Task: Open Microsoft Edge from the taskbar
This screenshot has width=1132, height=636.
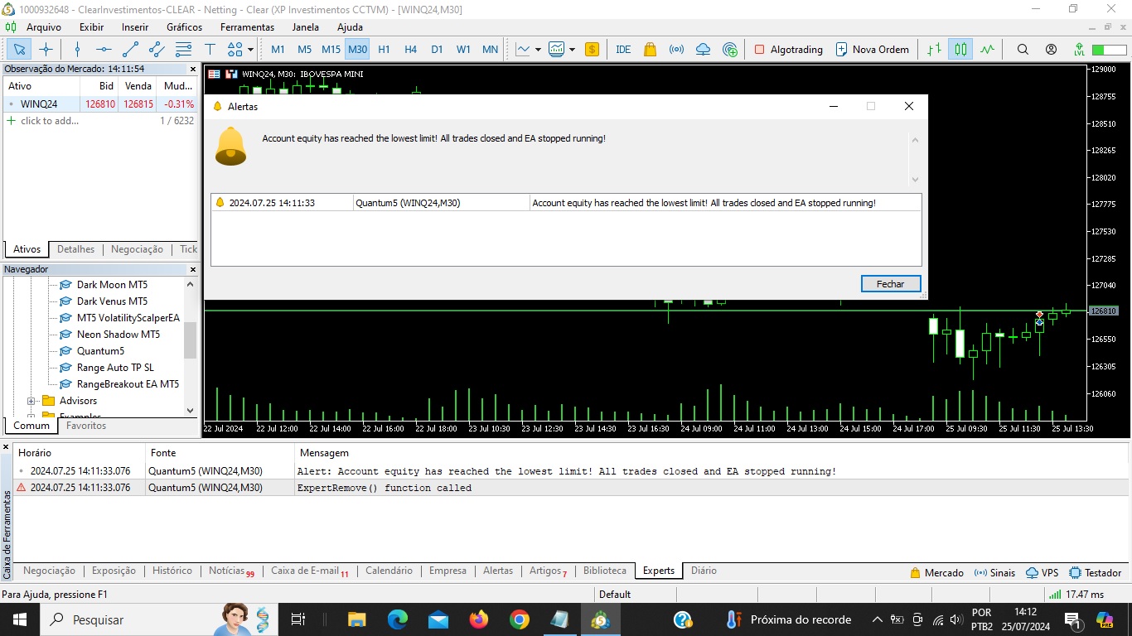Action: (x=398, y=619)
